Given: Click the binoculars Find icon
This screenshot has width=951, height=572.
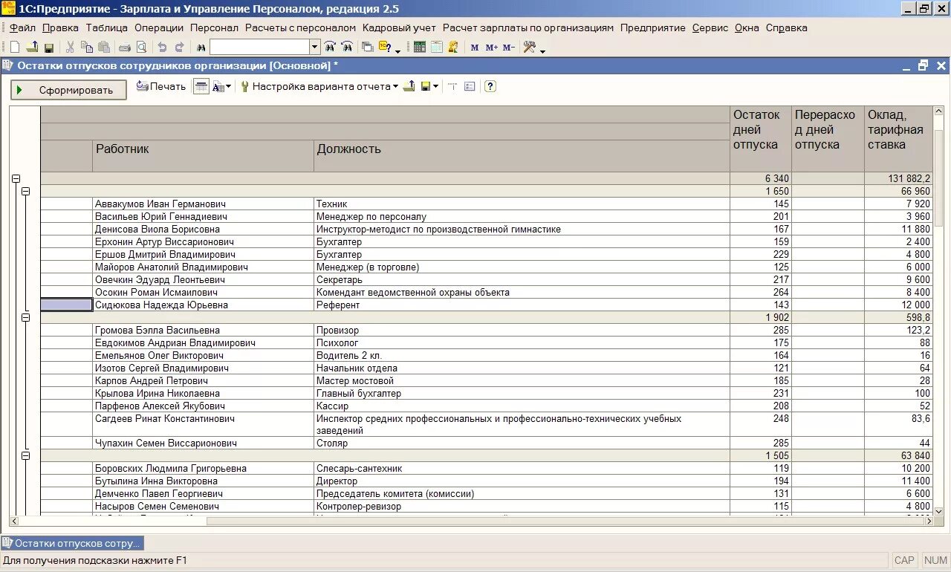Looking at the screenshot, I should 200,48.
